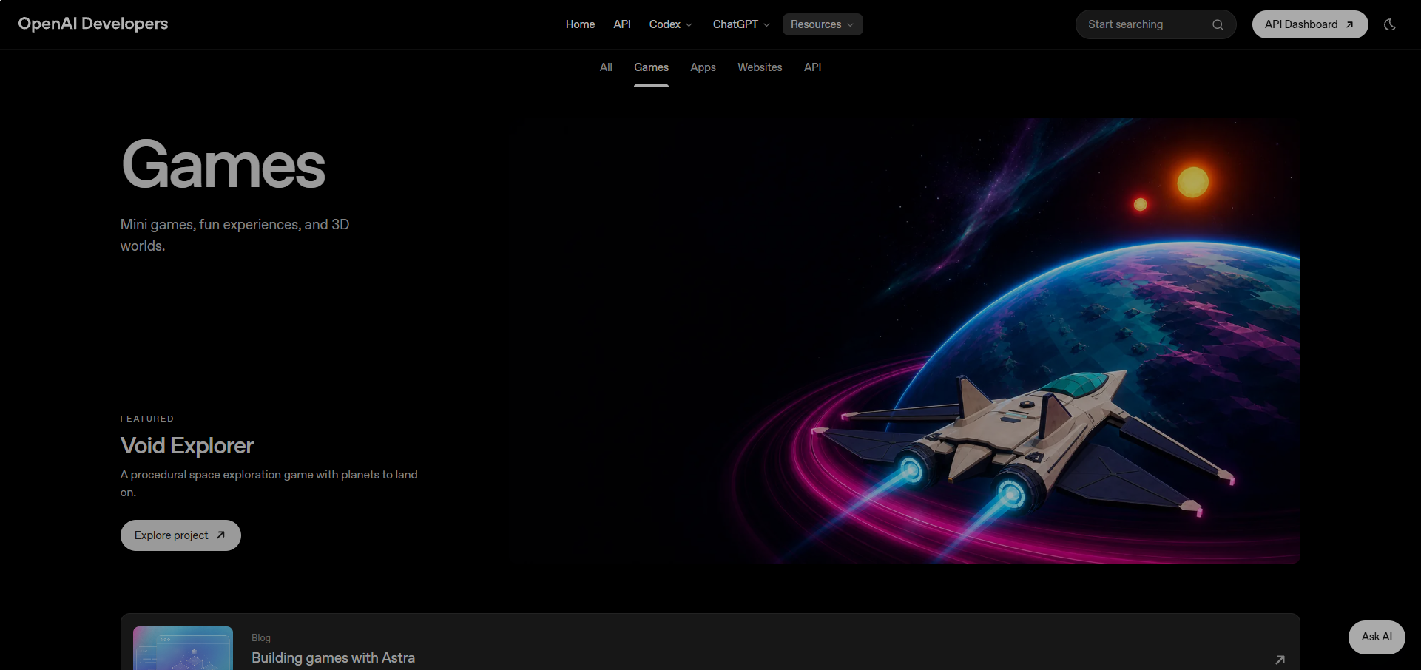This screenshot has width=1421, height=670.
Task: Click the Blog label on the Astra card
Action: point(261,637)
